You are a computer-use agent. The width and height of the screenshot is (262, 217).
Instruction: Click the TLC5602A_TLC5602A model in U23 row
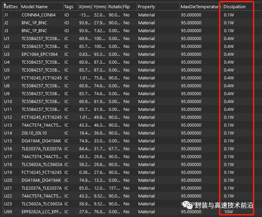tap(42, 204)
